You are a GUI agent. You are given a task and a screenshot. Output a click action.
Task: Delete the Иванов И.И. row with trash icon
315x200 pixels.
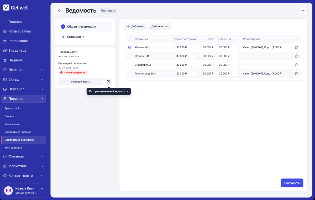click(x=296, y=48)
